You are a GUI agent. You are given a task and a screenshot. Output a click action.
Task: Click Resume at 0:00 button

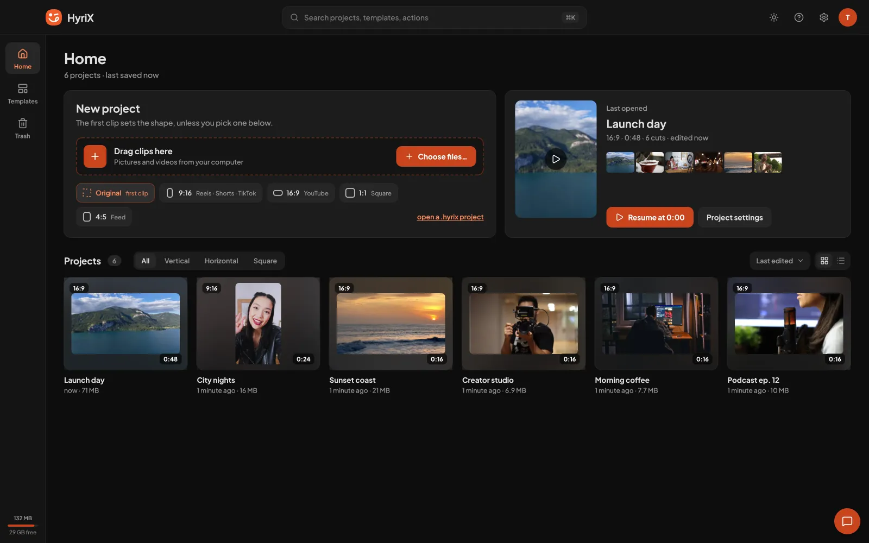650,217
